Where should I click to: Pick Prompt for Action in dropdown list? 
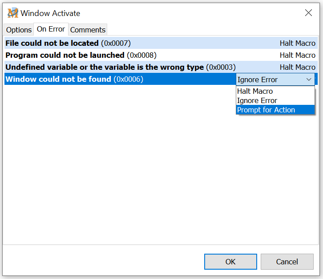(x=266, y=110)
